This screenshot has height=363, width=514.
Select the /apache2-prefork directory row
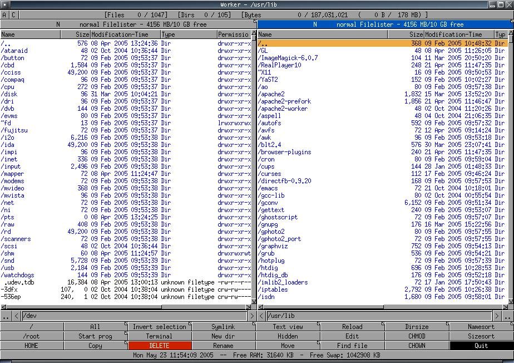point(383,101)
